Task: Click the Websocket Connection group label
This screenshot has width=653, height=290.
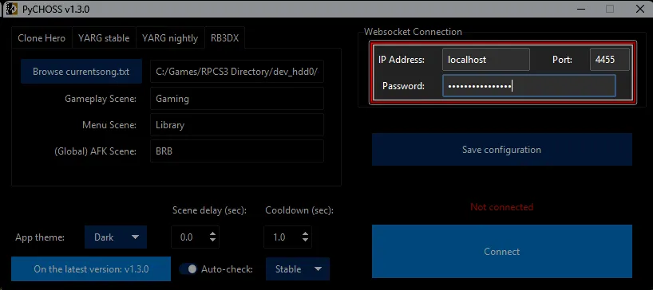Action: coord(413,32)
